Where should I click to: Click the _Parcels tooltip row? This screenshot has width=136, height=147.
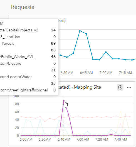tap(28, 43)
